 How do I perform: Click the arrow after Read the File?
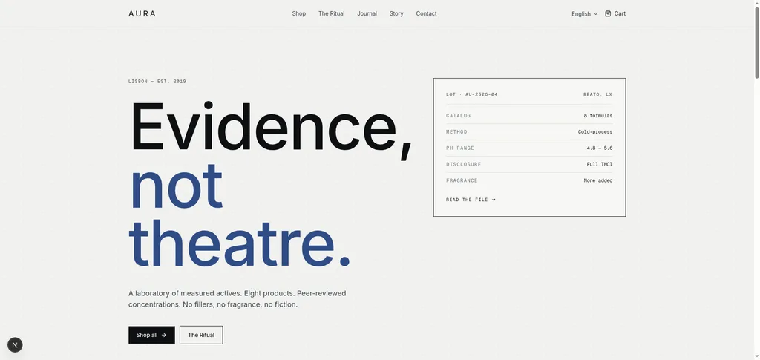494,200
